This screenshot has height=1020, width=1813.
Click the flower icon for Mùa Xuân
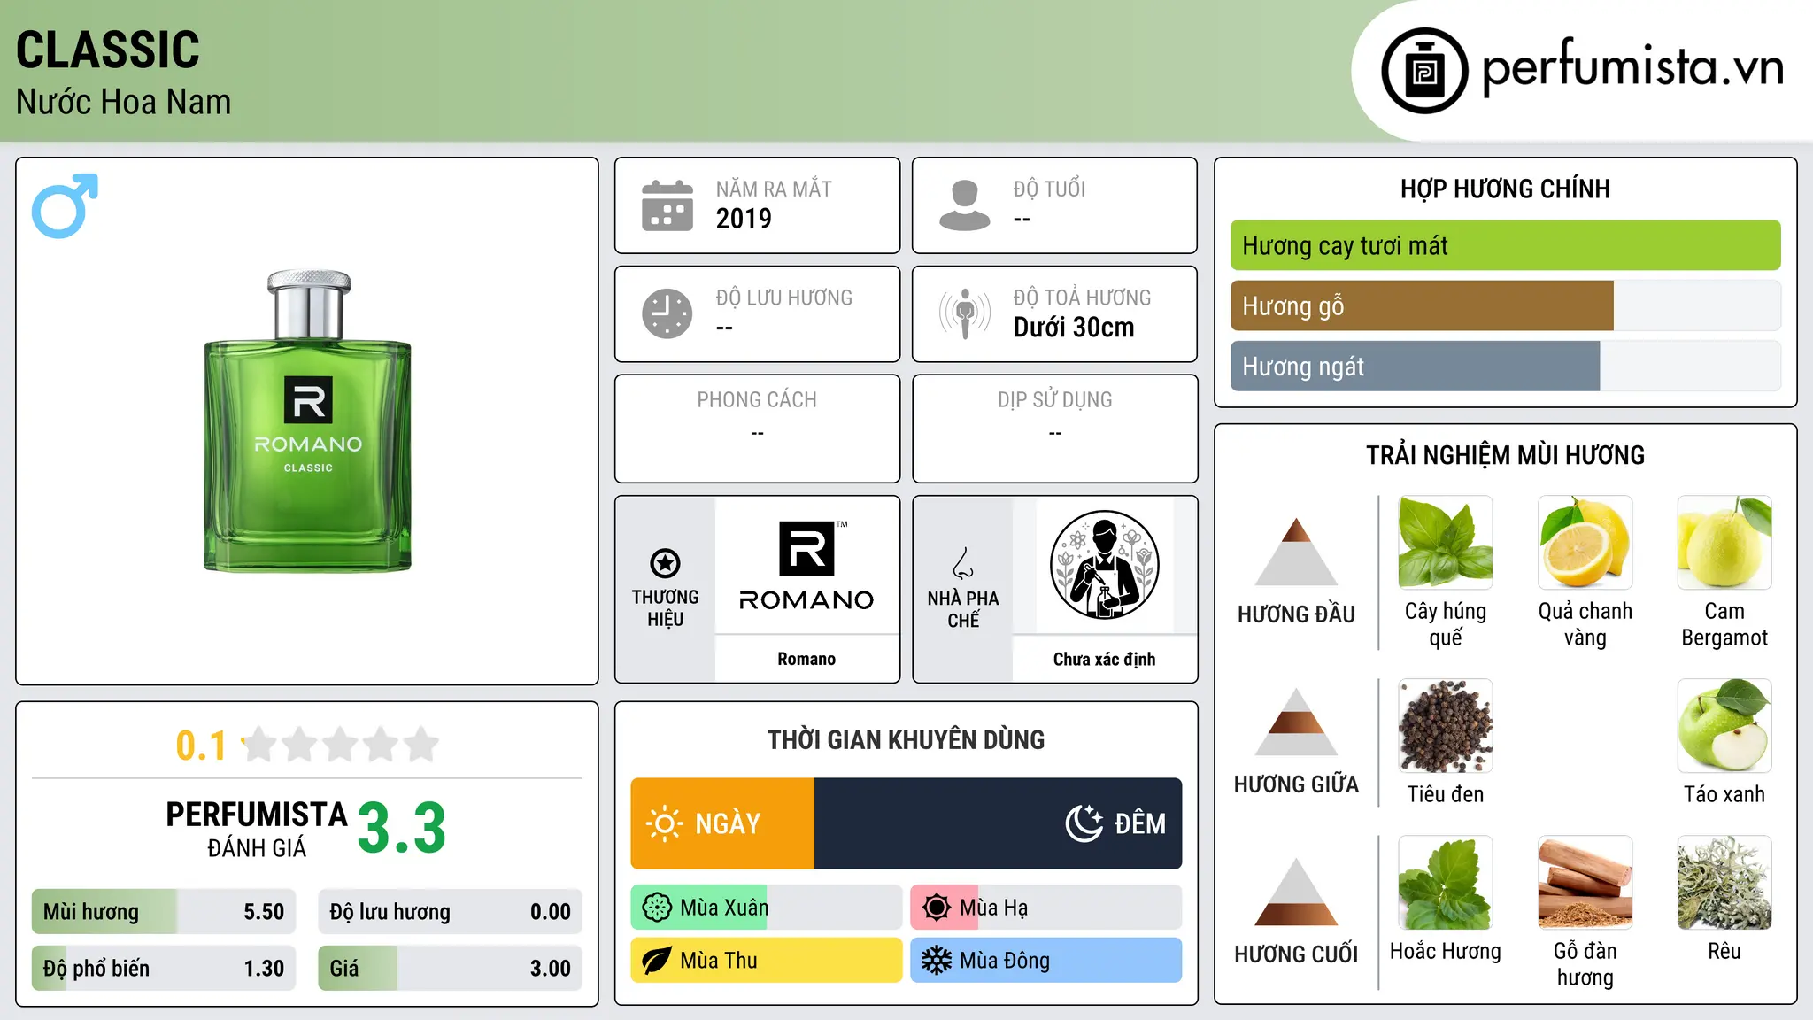[657, 908]
